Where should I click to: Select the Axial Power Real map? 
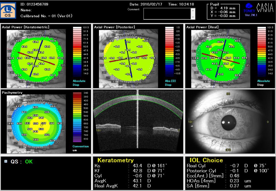[x=220, y=58]
